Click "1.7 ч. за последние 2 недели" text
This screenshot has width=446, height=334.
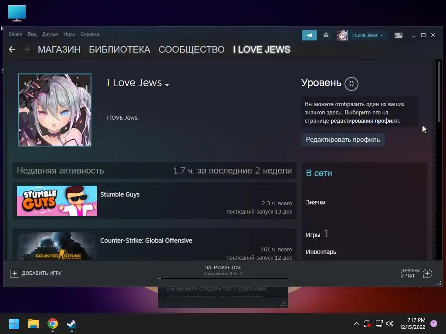click(233, 170)
